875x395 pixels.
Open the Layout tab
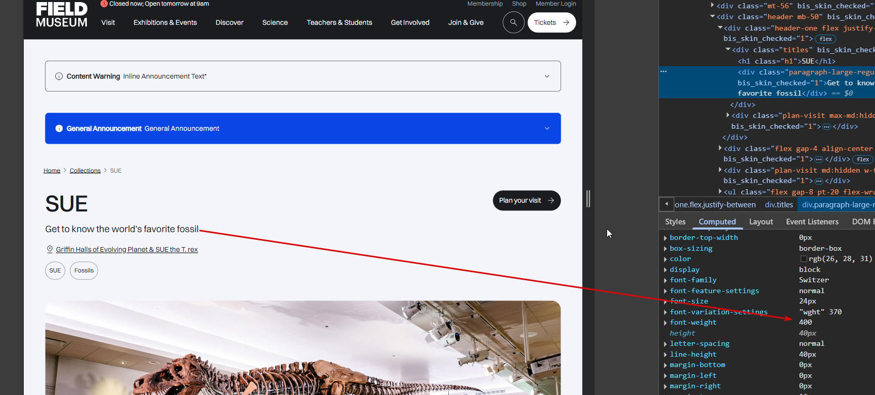point(761,222)
